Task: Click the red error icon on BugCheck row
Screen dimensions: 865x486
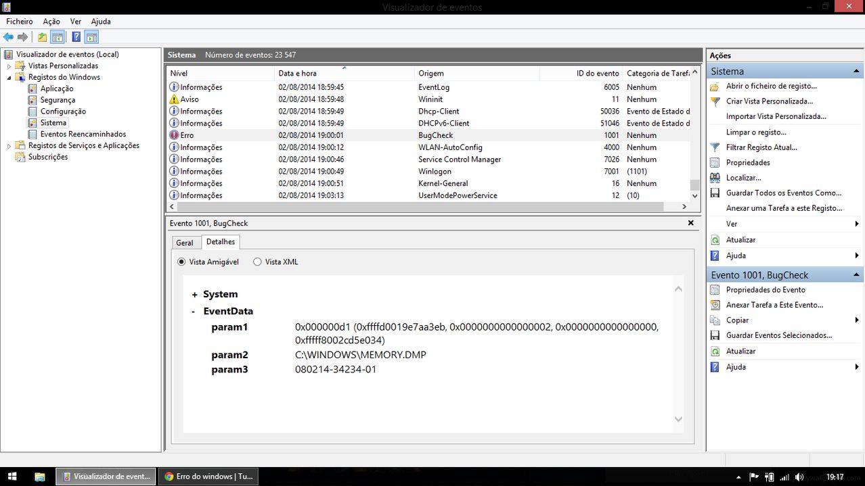Action: (x=174, y=135)
